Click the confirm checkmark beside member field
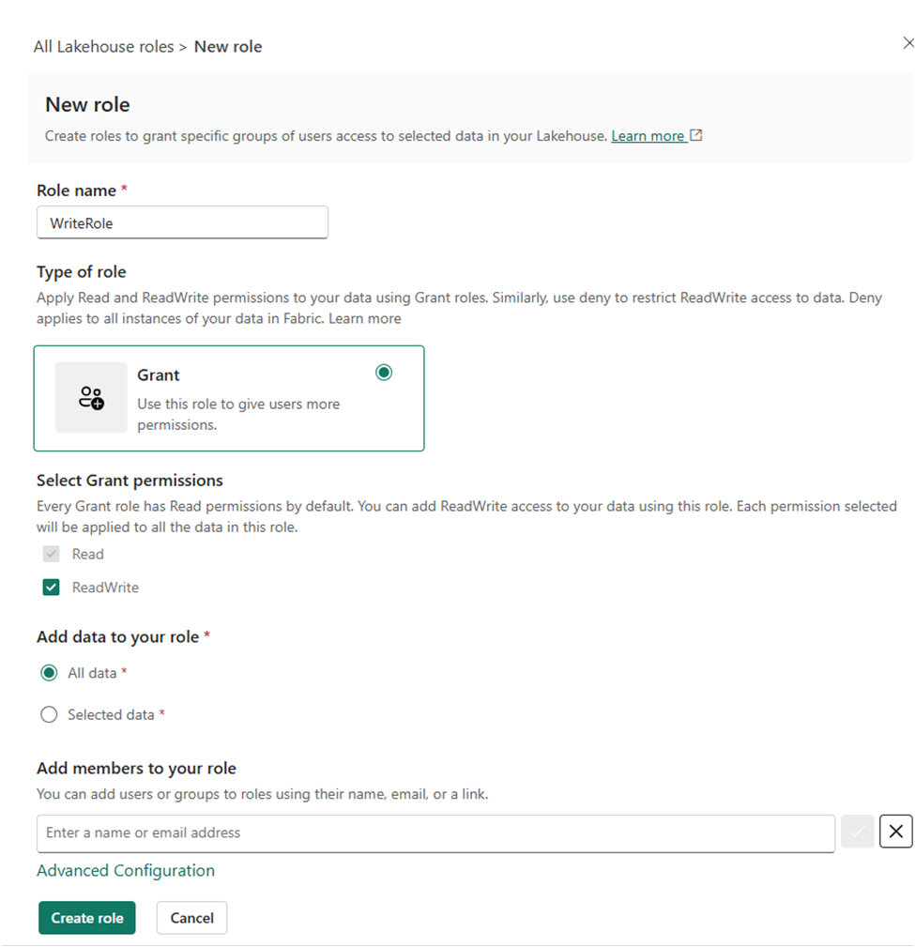The image size is (915, 947). (x=857, y=832)
